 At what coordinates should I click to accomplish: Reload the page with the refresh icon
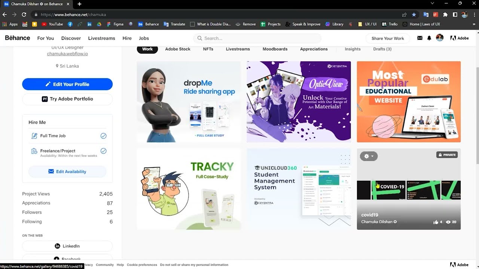coord(24,15)
